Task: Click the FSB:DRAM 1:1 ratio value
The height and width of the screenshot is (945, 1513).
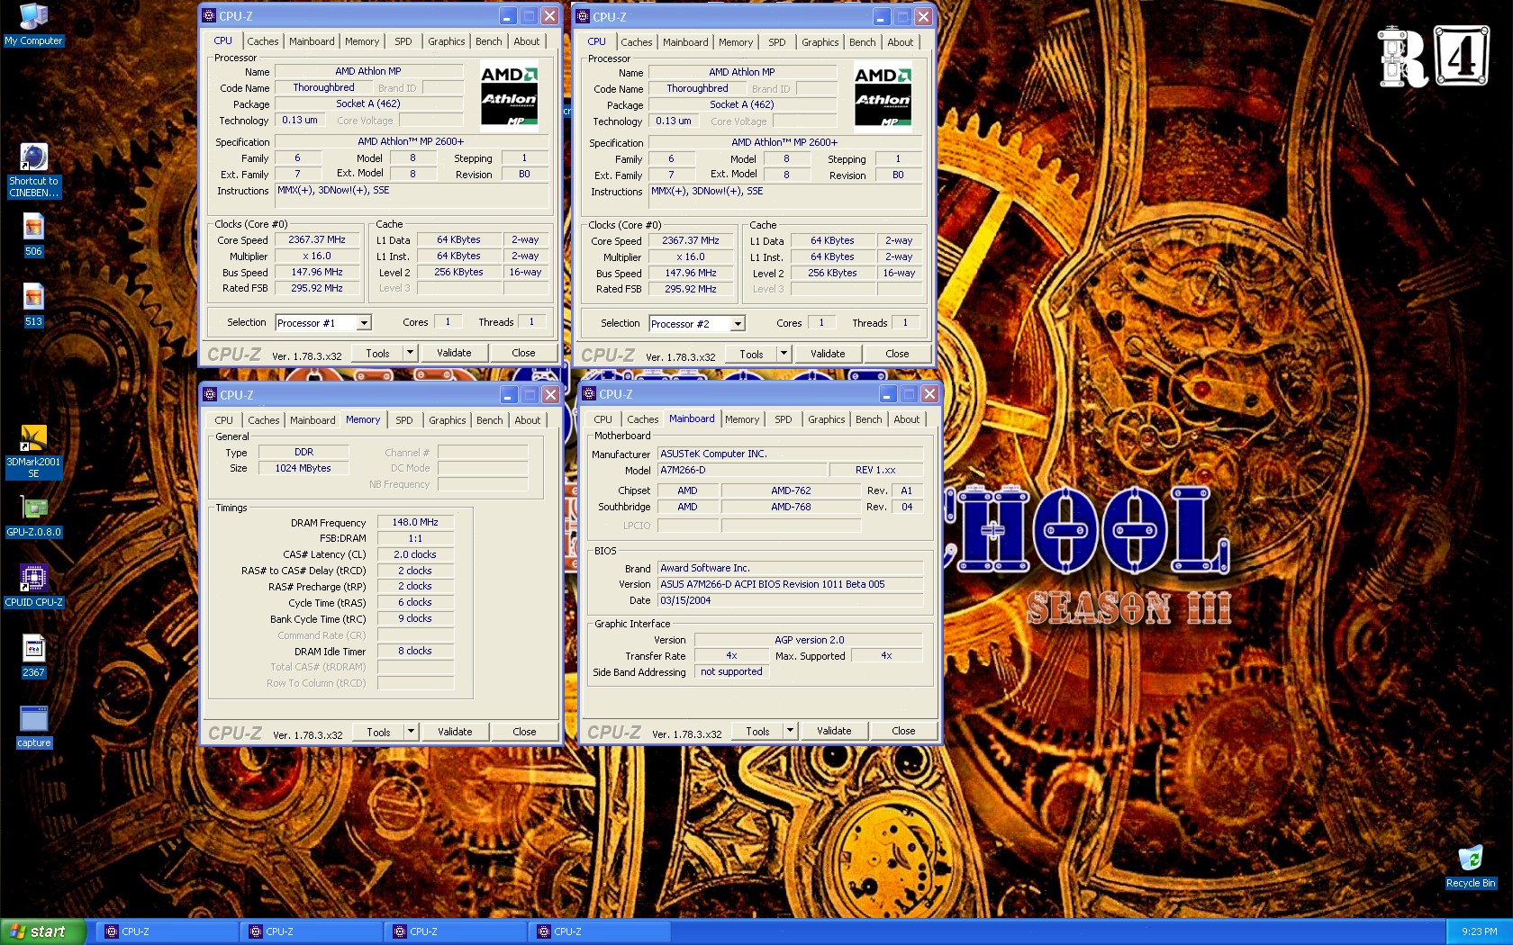Action: coord(415,538)
